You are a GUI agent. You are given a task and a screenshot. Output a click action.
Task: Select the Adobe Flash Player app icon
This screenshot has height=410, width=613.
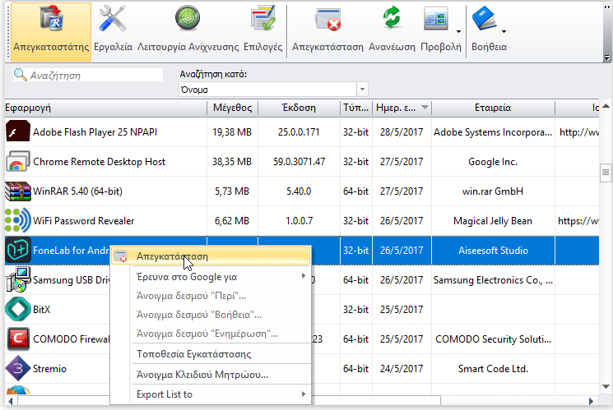[x=18, y=132]
